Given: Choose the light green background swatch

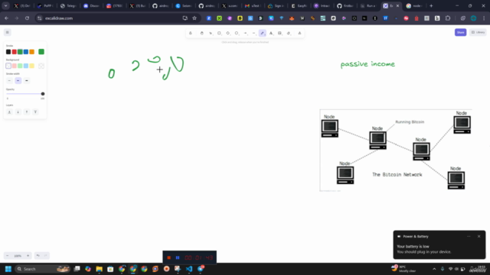Looking at the screenshot, I should (20, 66).
